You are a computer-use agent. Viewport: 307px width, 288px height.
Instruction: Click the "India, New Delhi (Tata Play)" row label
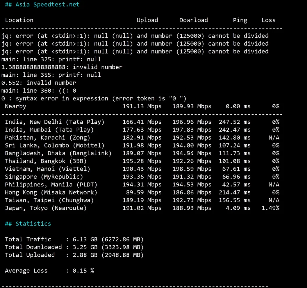pyautogui.click(x=54, y=122)
